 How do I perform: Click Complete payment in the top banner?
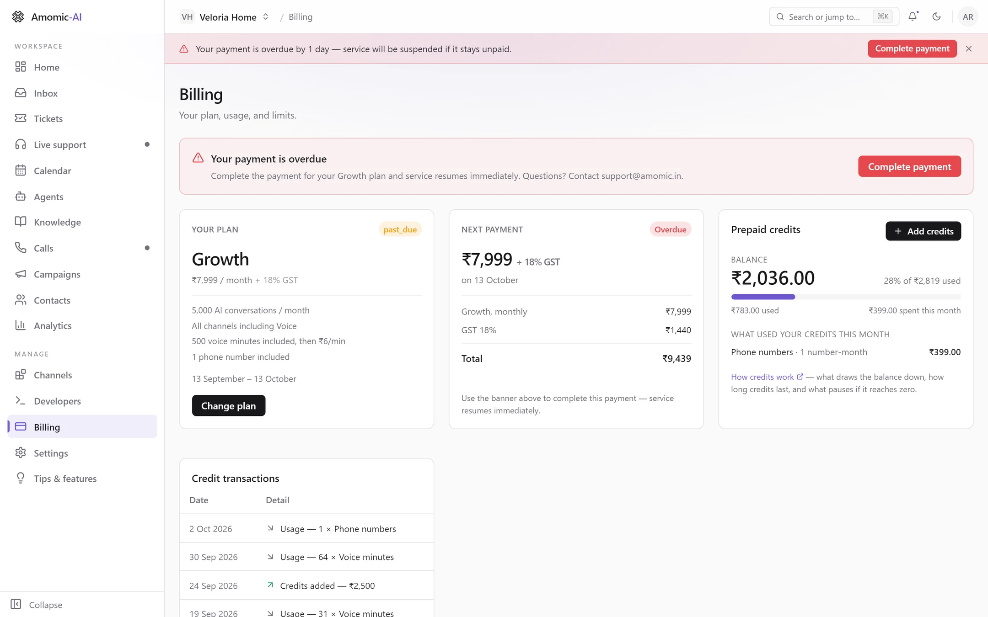(912, 48)
